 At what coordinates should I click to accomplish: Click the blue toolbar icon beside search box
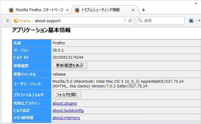(191, 21)
